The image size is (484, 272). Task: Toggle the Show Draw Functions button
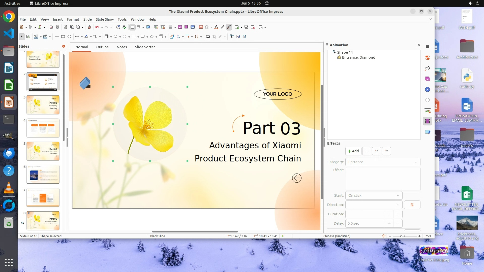pyautogui.click(x=229, y=27)
